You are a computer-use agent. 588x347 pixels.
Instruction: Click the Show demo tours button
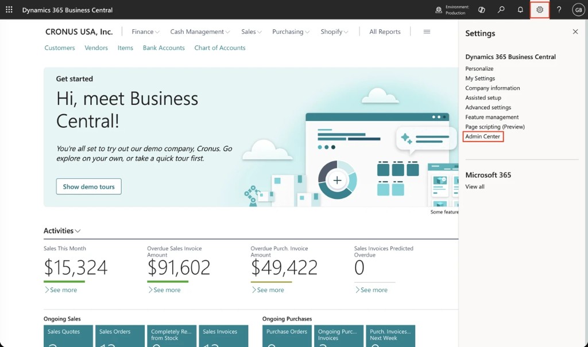[x=89, y=186]
